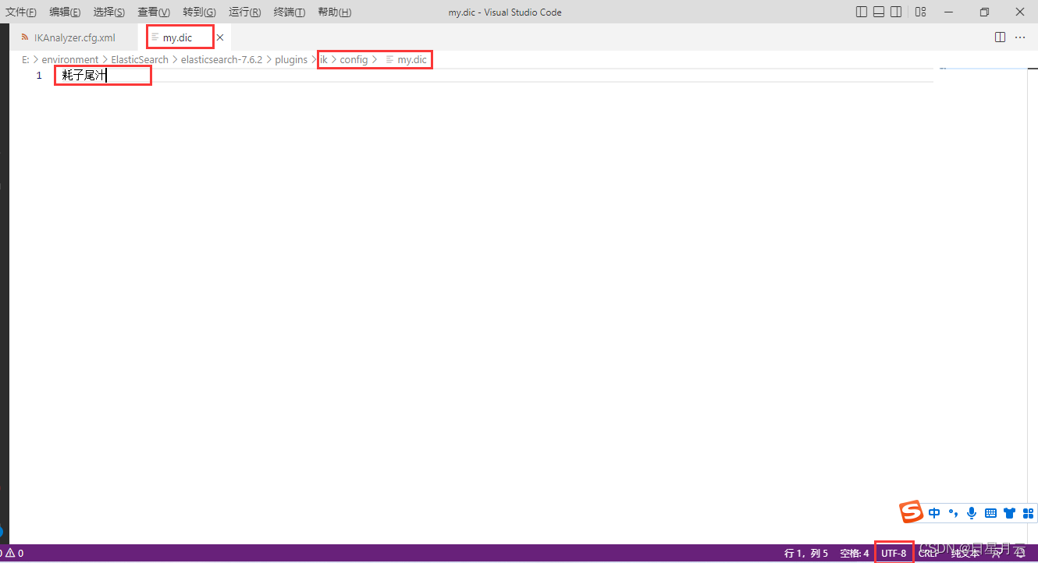Screen dimensions: 1038x563
Task: Switch to the IKAnalyzer.cfg.xml tab
Action: point(74,37)
